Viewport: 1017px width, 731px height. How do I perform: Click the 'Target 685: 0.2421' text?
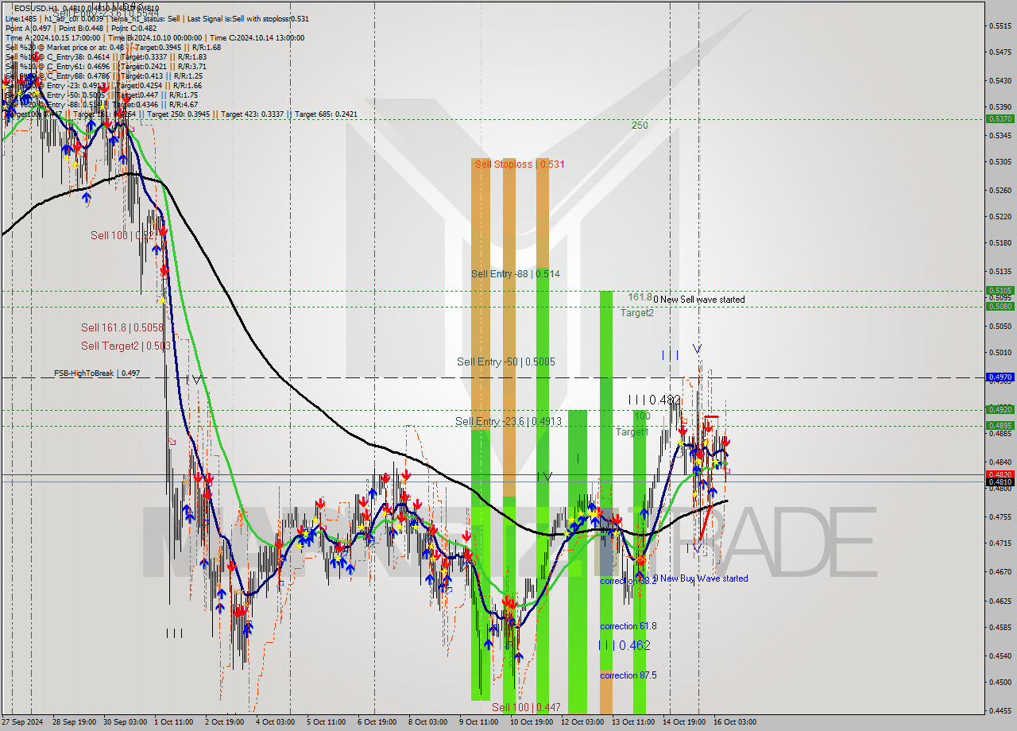pyautogui.click(x=326, y=114)
